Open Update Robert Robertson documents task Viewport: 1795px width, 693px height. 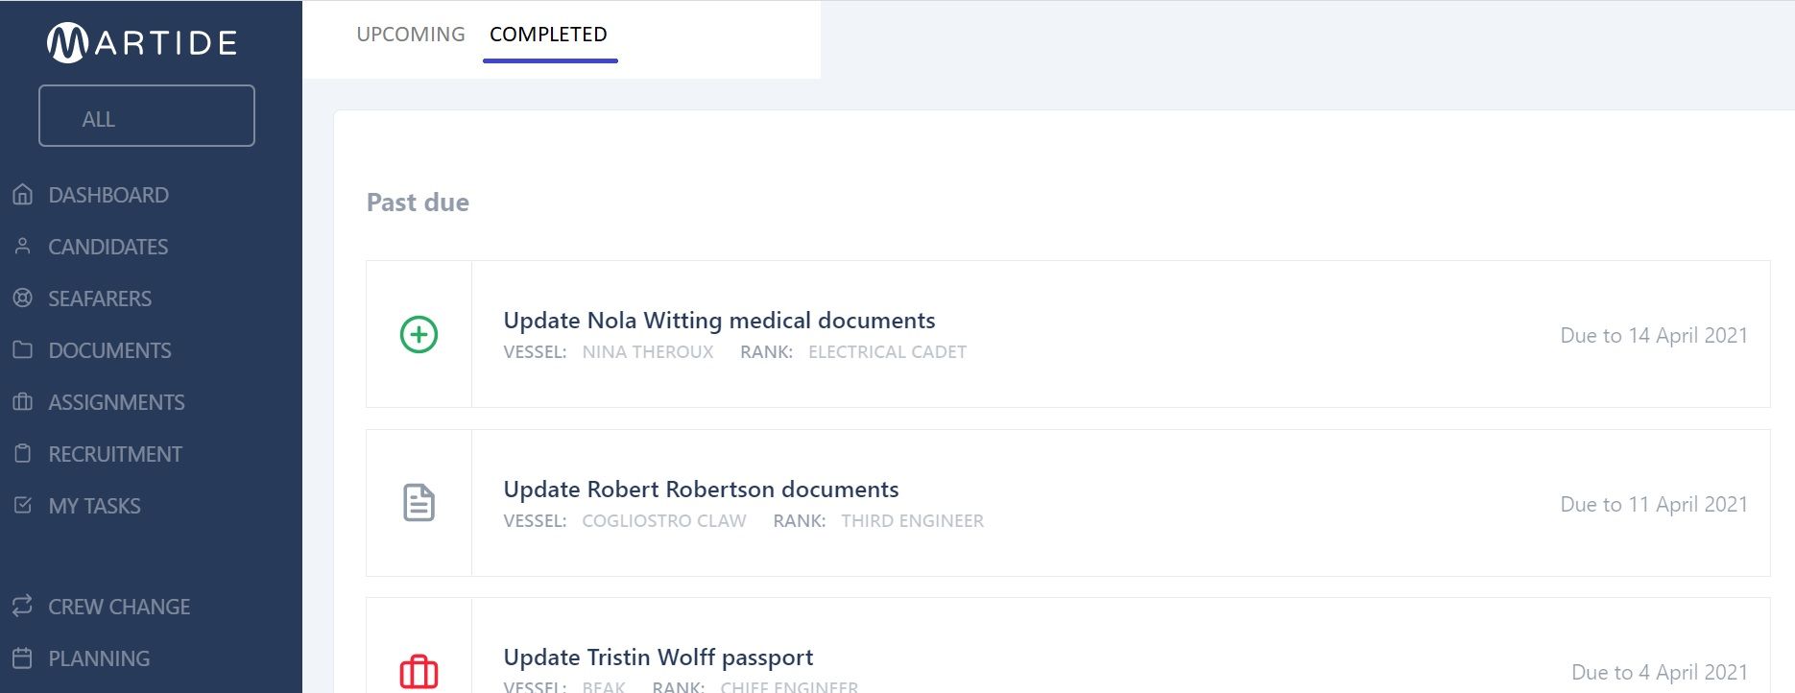tap(701, 489)
